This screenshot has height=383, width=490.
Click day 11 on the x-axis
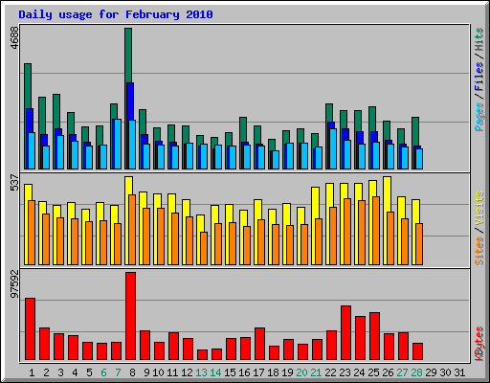click(x=172, y=372)
